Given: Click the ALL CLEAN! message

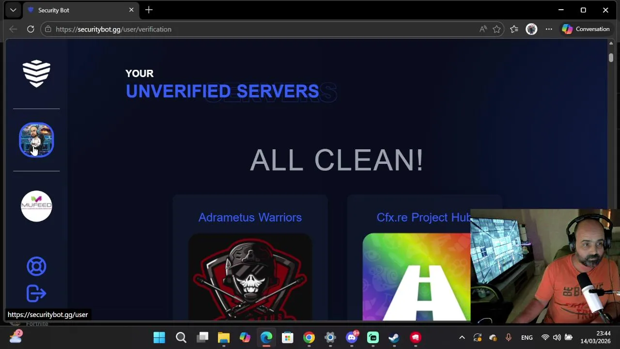Looking at the screenshot, I should click(337, 160).
